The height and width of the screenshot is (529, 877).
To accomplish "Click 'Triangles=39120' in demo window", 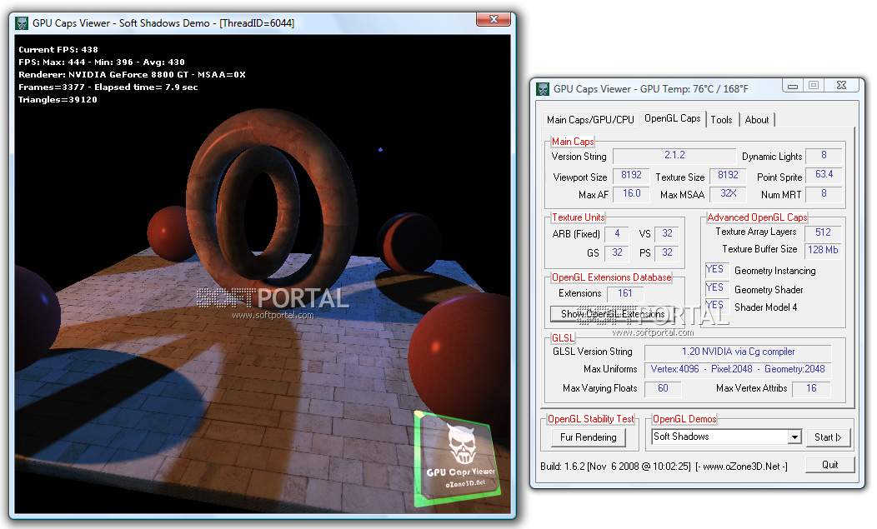I will pyautogui.click(x=58, y=100).
